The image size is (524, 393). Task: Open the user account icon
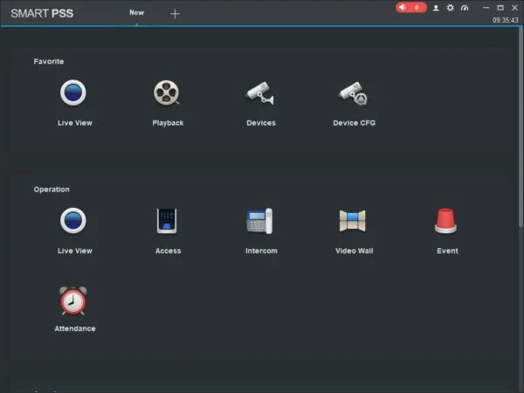pyautogui.click(x=436, y=8)
